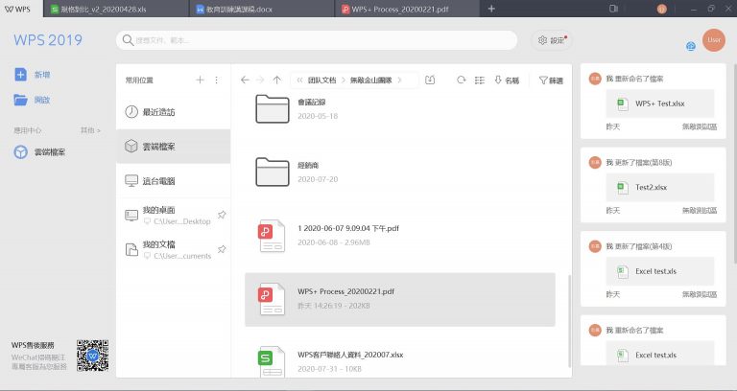Switch to the v2_20200428.xls spreadsheet tab

click(x=116, y=9)
